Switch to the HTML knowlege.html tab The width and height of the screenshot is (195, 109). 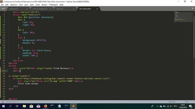point(40,9)
